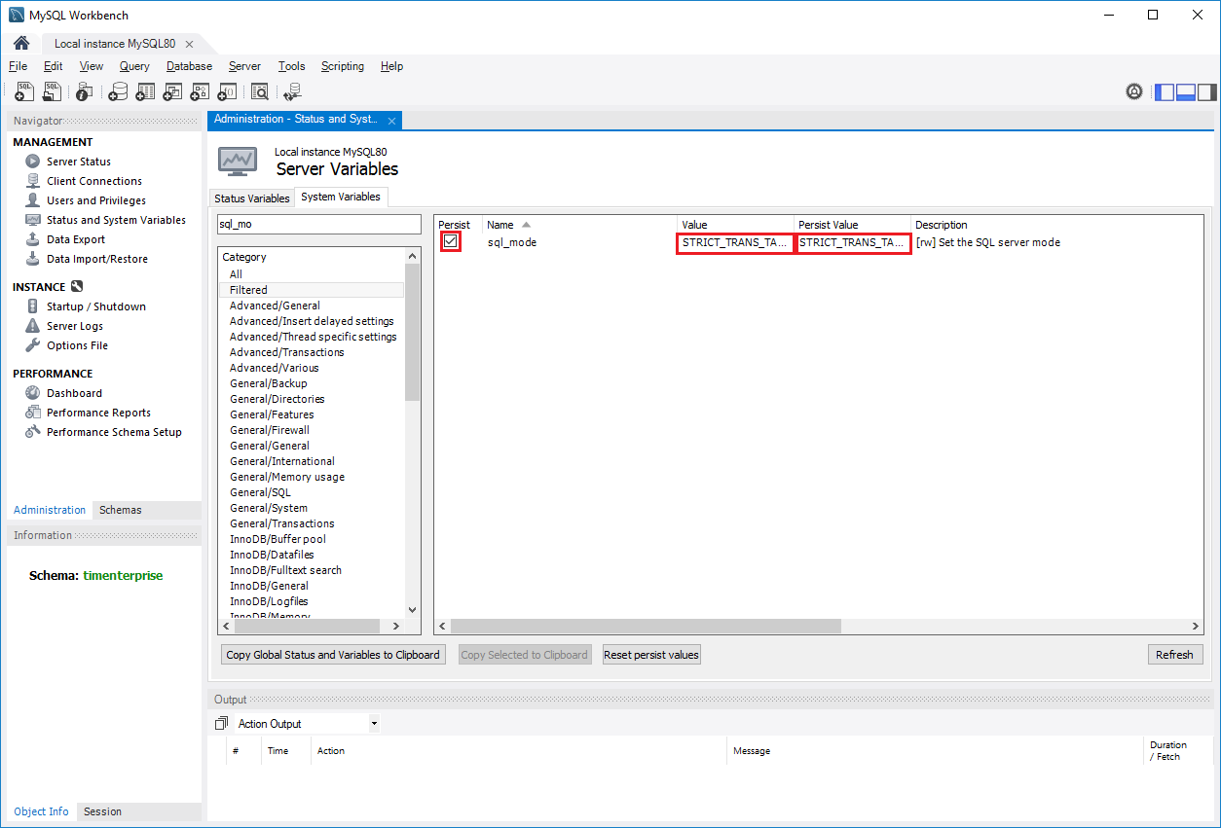Click Client Connections icon in Navigator
1221x828 pixels.
(x=32, y=181)
